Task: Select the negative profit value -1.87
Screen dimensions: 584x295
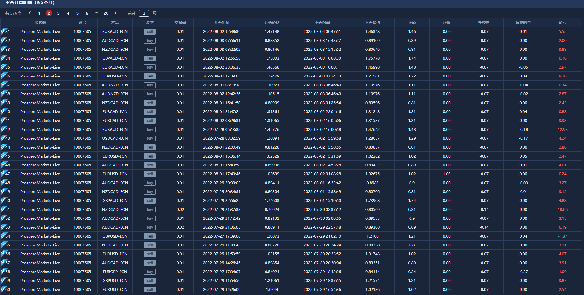Action: [562, 236]
